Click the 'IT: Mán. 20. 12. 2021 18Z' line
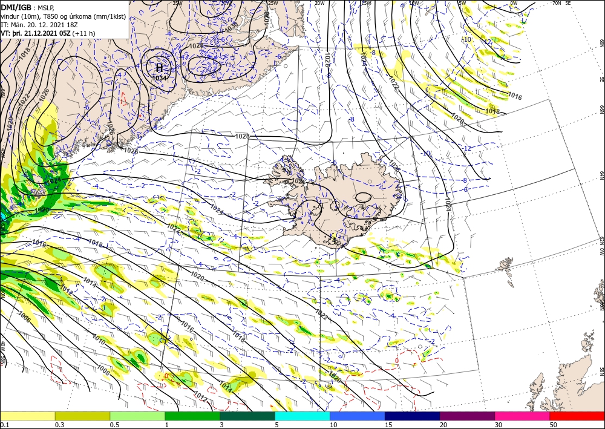Screen dimensions: 605x429 (39, 25)
